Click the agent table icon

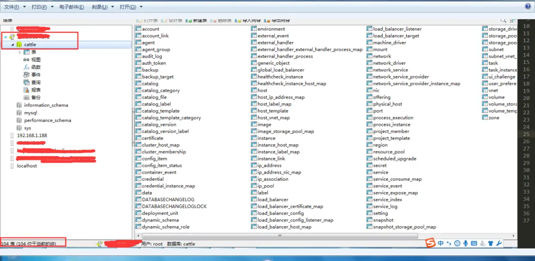(x=138, y=43)
